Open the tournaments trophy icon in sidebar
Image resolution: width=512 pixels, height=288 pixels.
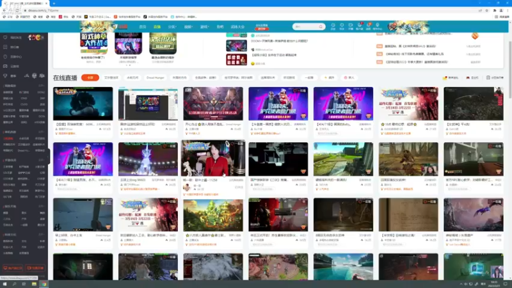[5, 76]
